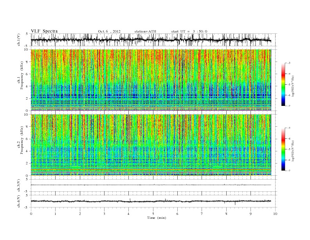Click the ch.4 voltage waveform trace
Image resolution: width=310 pixels, height=240 pixels.
coord(151,201)
